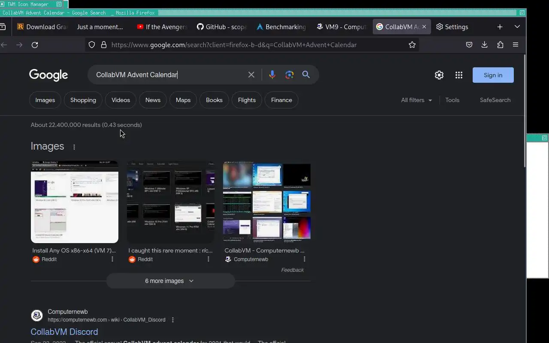Click TWM Icon Manager resize button
549x343 pixels.
click(59, 4)
